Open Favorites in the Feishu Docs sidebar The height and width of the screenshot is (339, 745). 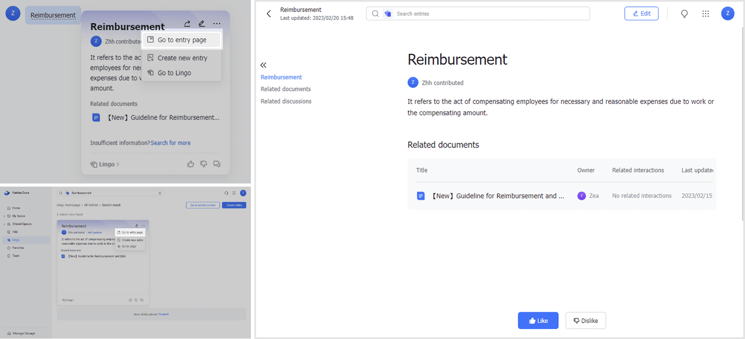pos(18,248)
